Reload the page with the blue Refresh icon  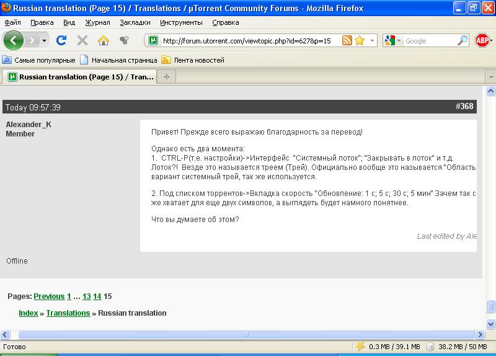pos(61,40)
